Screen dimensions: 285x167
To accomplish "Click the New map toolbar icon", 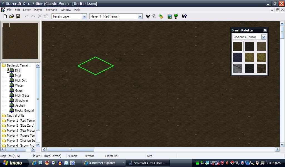I will 5,16.
